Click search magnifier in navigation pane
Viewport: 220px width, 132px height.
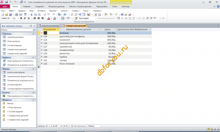click(x=34, y=30)
